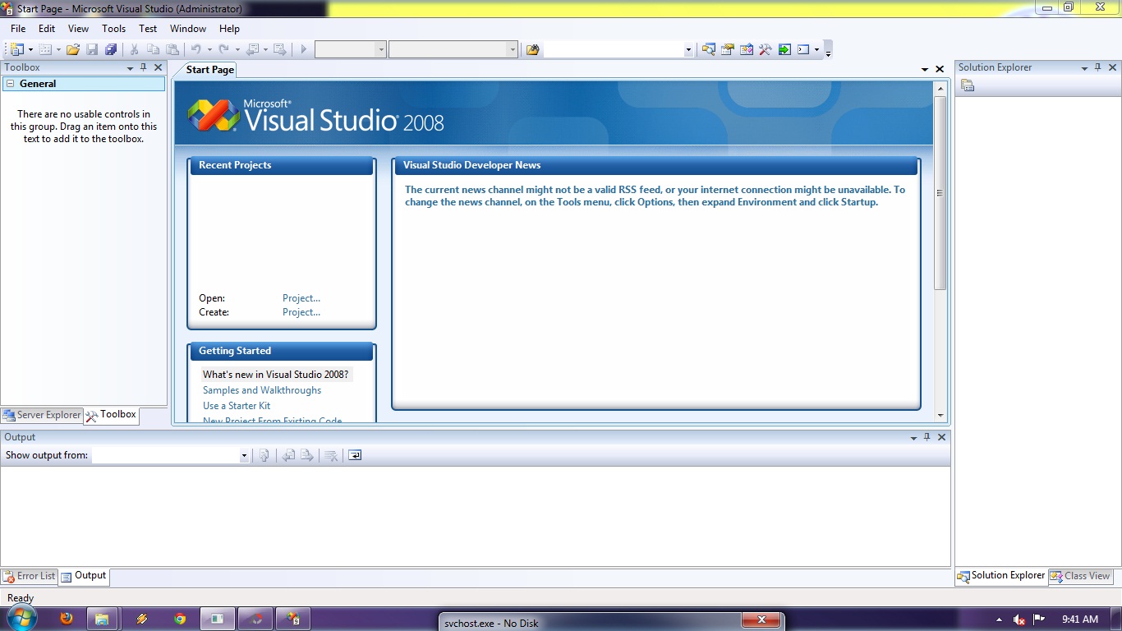Open the Command Window toolbar icon
1122x631 pixels.
(x=804, y=49)
